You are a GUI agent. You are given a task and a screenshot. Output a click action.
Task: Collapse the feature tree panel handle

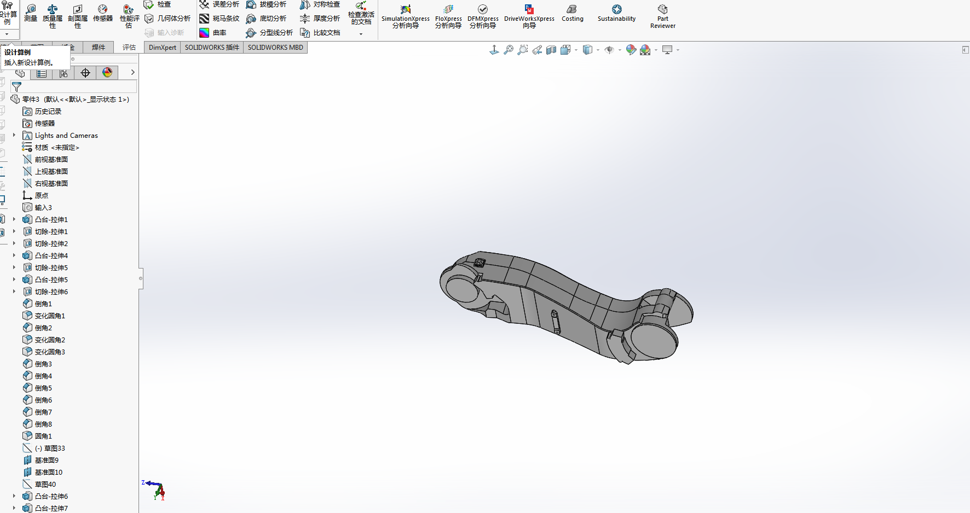(141, 278)
